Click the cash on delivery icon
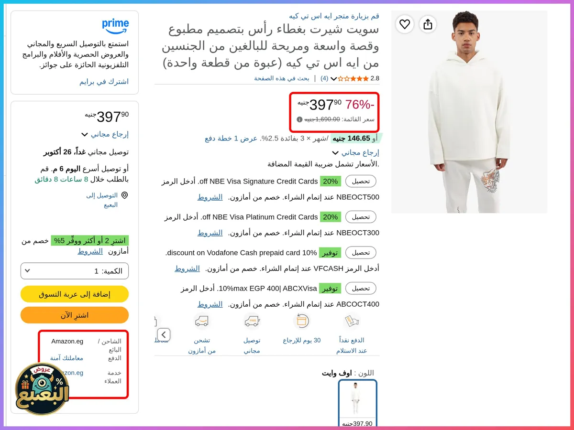This screenshot has height=430, width=574. (352, 322)
